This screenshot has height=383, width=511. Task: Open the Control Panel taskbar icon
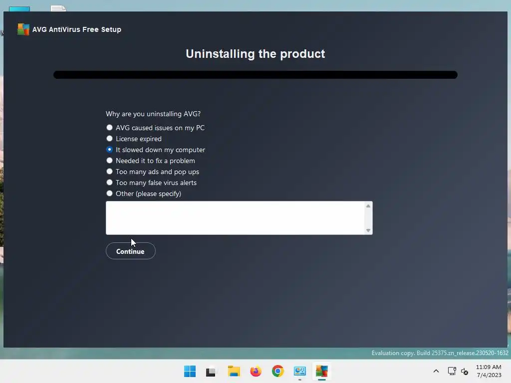[299, 371]
